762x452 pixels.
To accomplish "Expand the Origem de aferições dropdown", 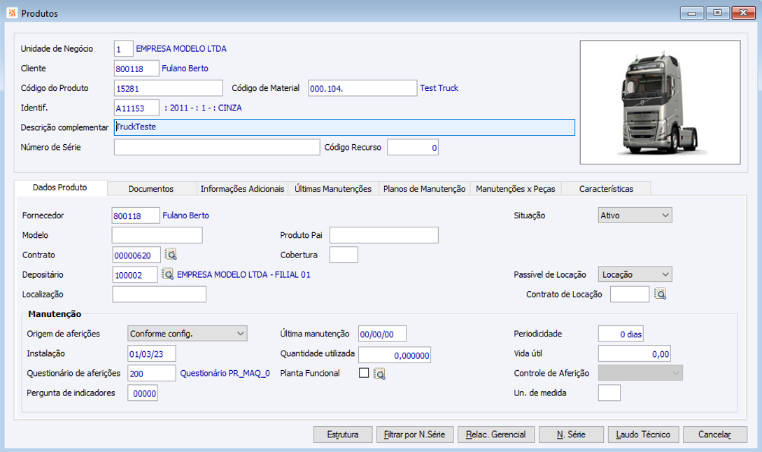I will [x=187, y=334].
